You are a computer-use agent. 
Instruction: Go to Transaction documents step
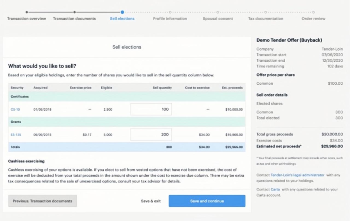coord(74,19)
